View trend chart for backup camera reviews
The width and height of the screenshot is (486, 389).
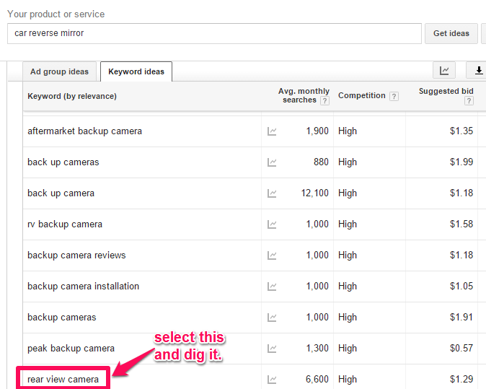[x=272, y=255]
